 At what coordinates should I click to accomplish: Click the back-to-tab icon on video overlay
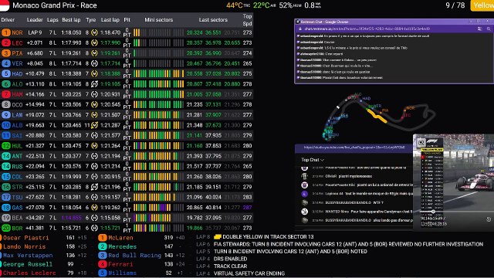(421, 143)
